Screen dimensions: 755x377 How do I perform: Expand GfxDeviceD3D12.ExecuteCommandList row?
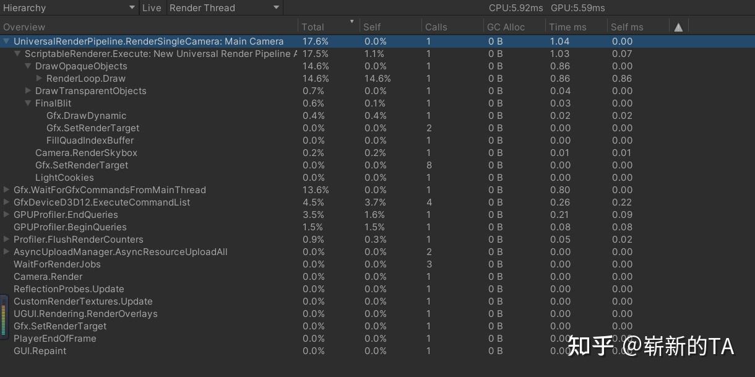(x=7, y=202)
